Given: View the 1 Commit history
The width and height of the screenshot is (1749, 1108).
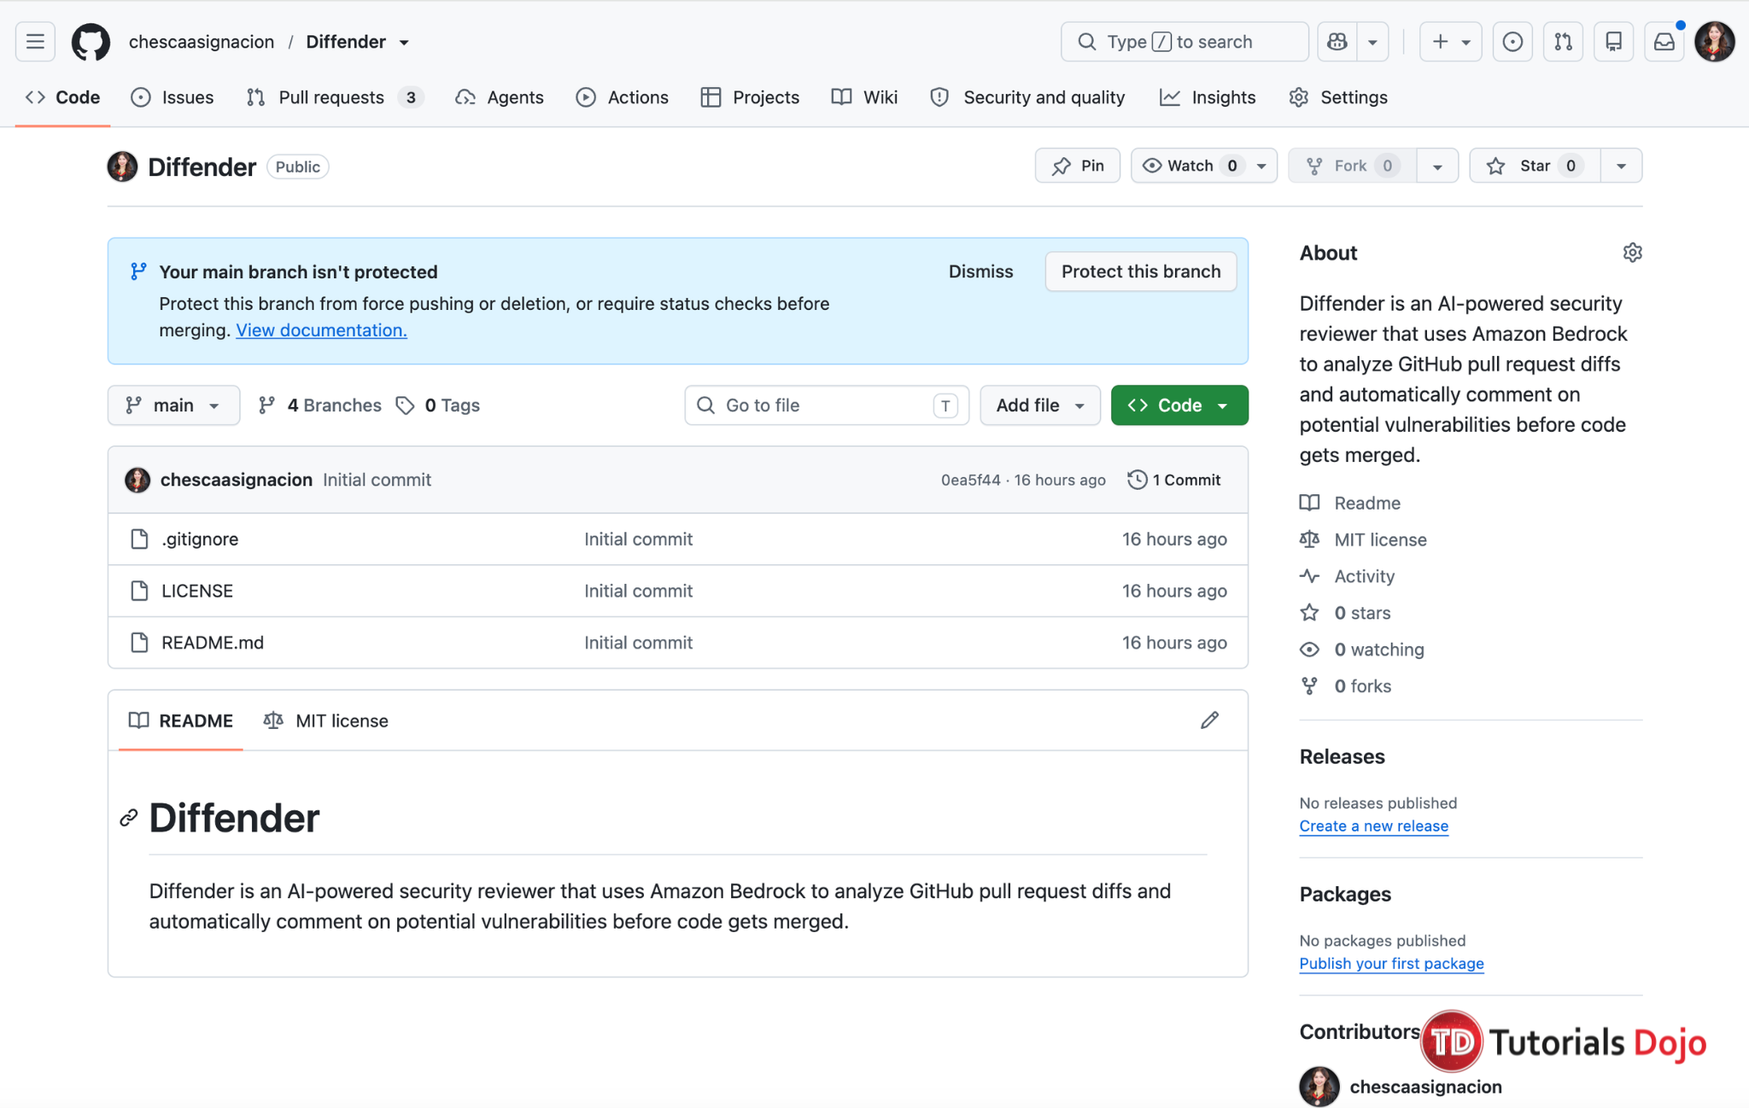Looking at the screenshot, I should click(x=1174, y=480).
